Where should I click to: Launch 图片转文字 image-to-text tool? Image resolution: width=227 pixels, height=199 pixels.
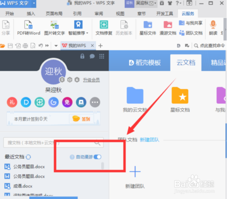pos(54,28)
